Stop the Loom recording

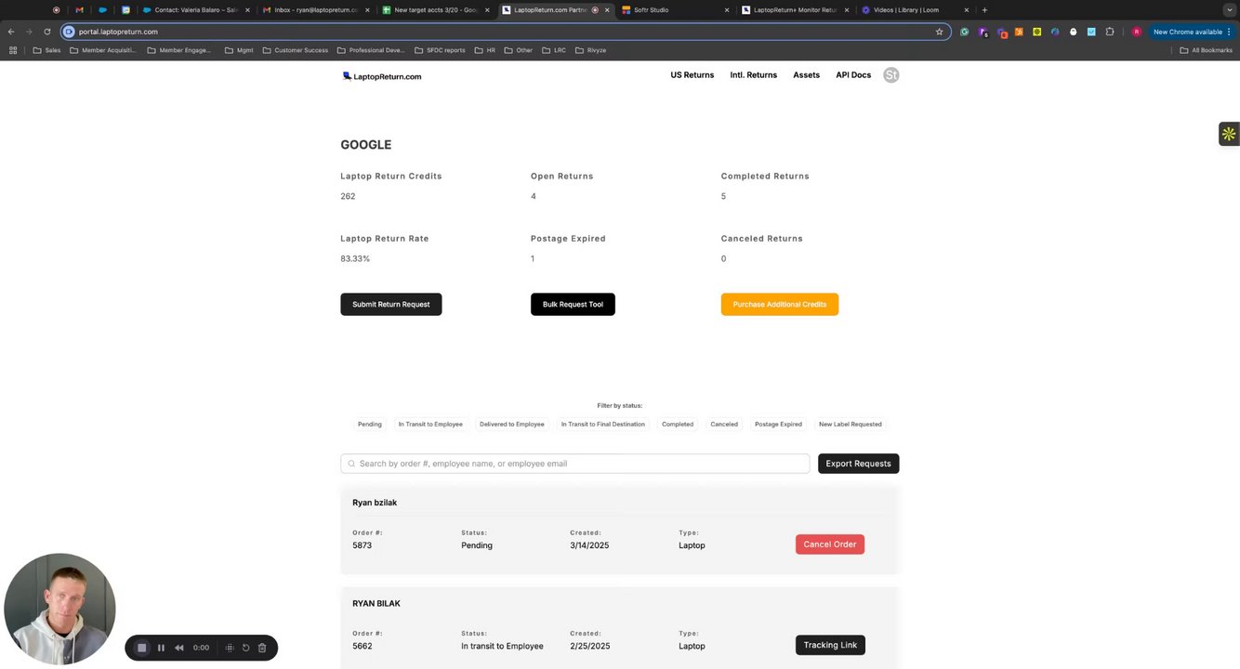point(141,648)
